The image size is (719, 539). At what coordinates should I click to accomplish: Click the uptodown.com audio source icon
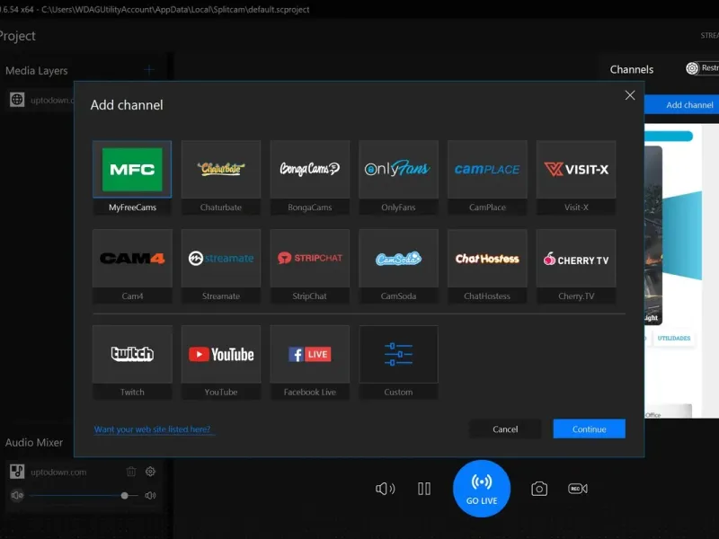[x=17, y=471]
